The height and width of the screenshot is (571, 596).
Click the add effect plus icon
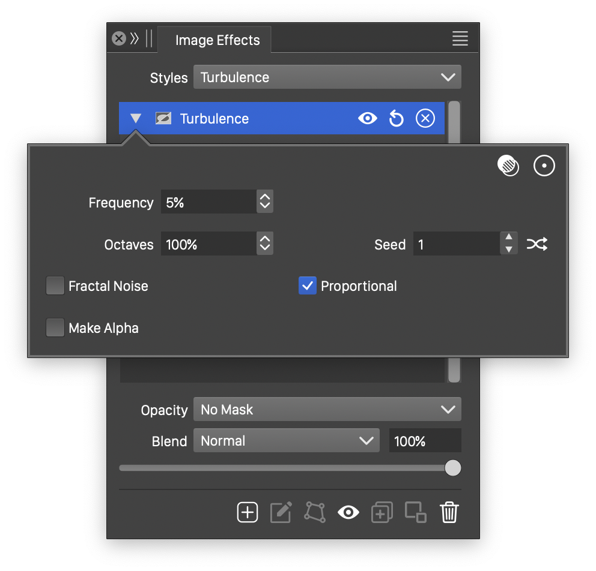[x=248, y=512]
